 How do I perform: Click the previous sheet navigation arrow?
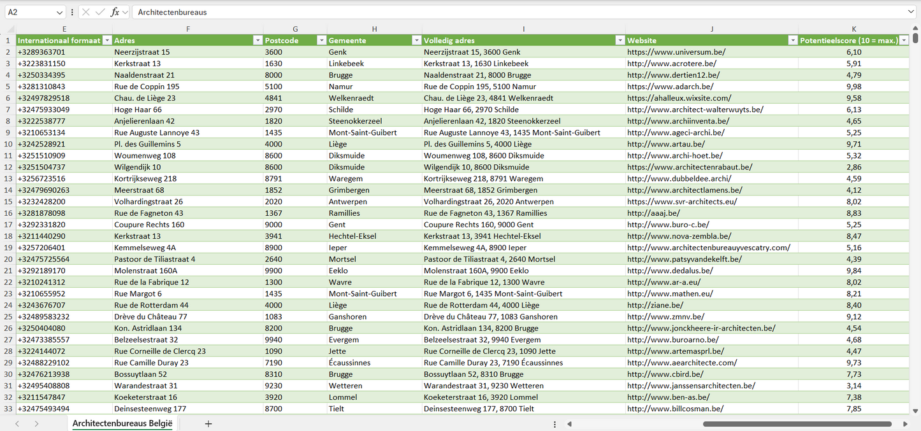pos(17,424)
